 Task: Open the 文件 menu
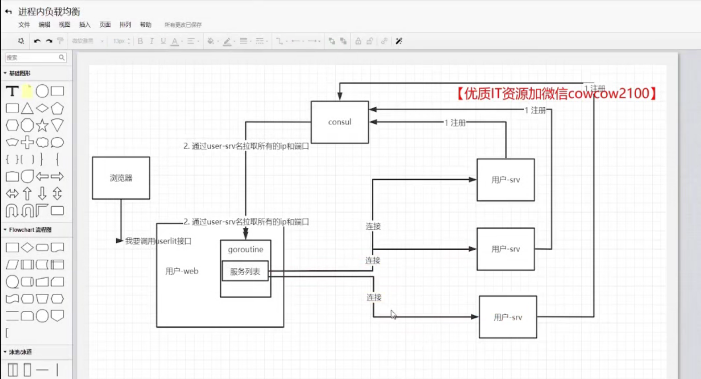coord(24,25)
